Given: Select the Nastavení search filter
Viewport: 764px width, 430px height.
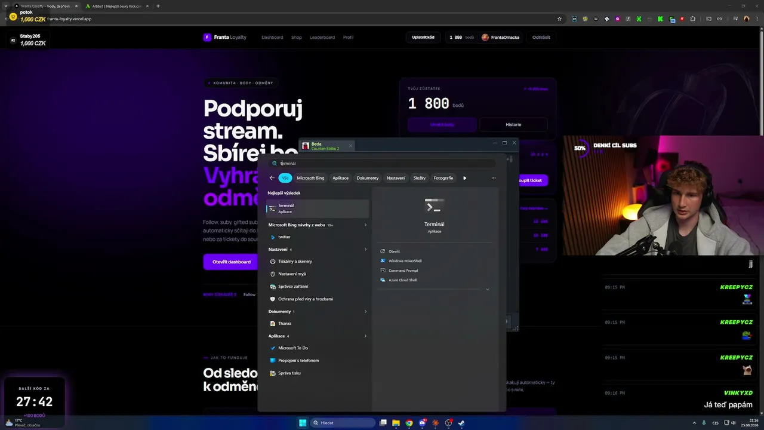Looking at the screenshot, I should [396, 178].
